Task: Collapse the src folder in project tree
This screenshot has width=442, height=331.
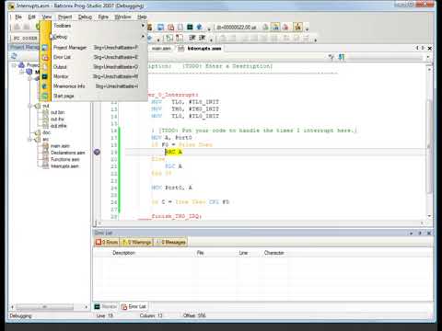Action: tap(30, 140)
